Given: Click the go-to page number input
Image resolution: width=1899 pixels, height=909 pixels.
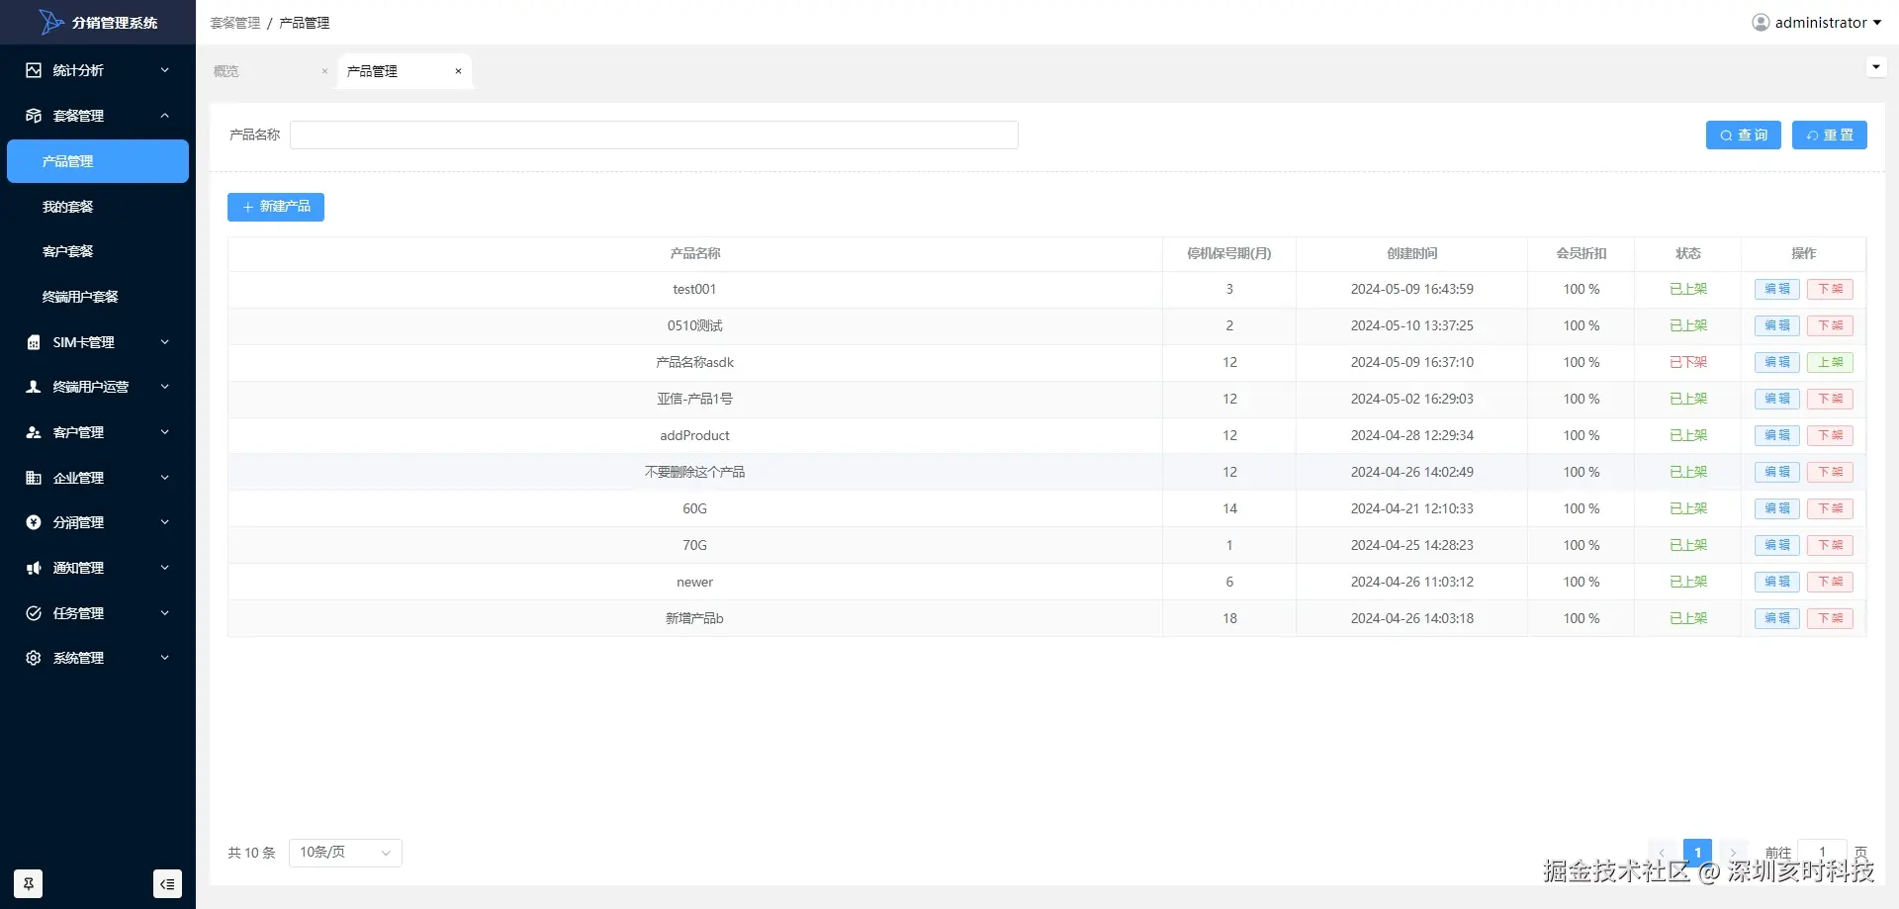Looking at the screenshot, I should point(1822,853).
